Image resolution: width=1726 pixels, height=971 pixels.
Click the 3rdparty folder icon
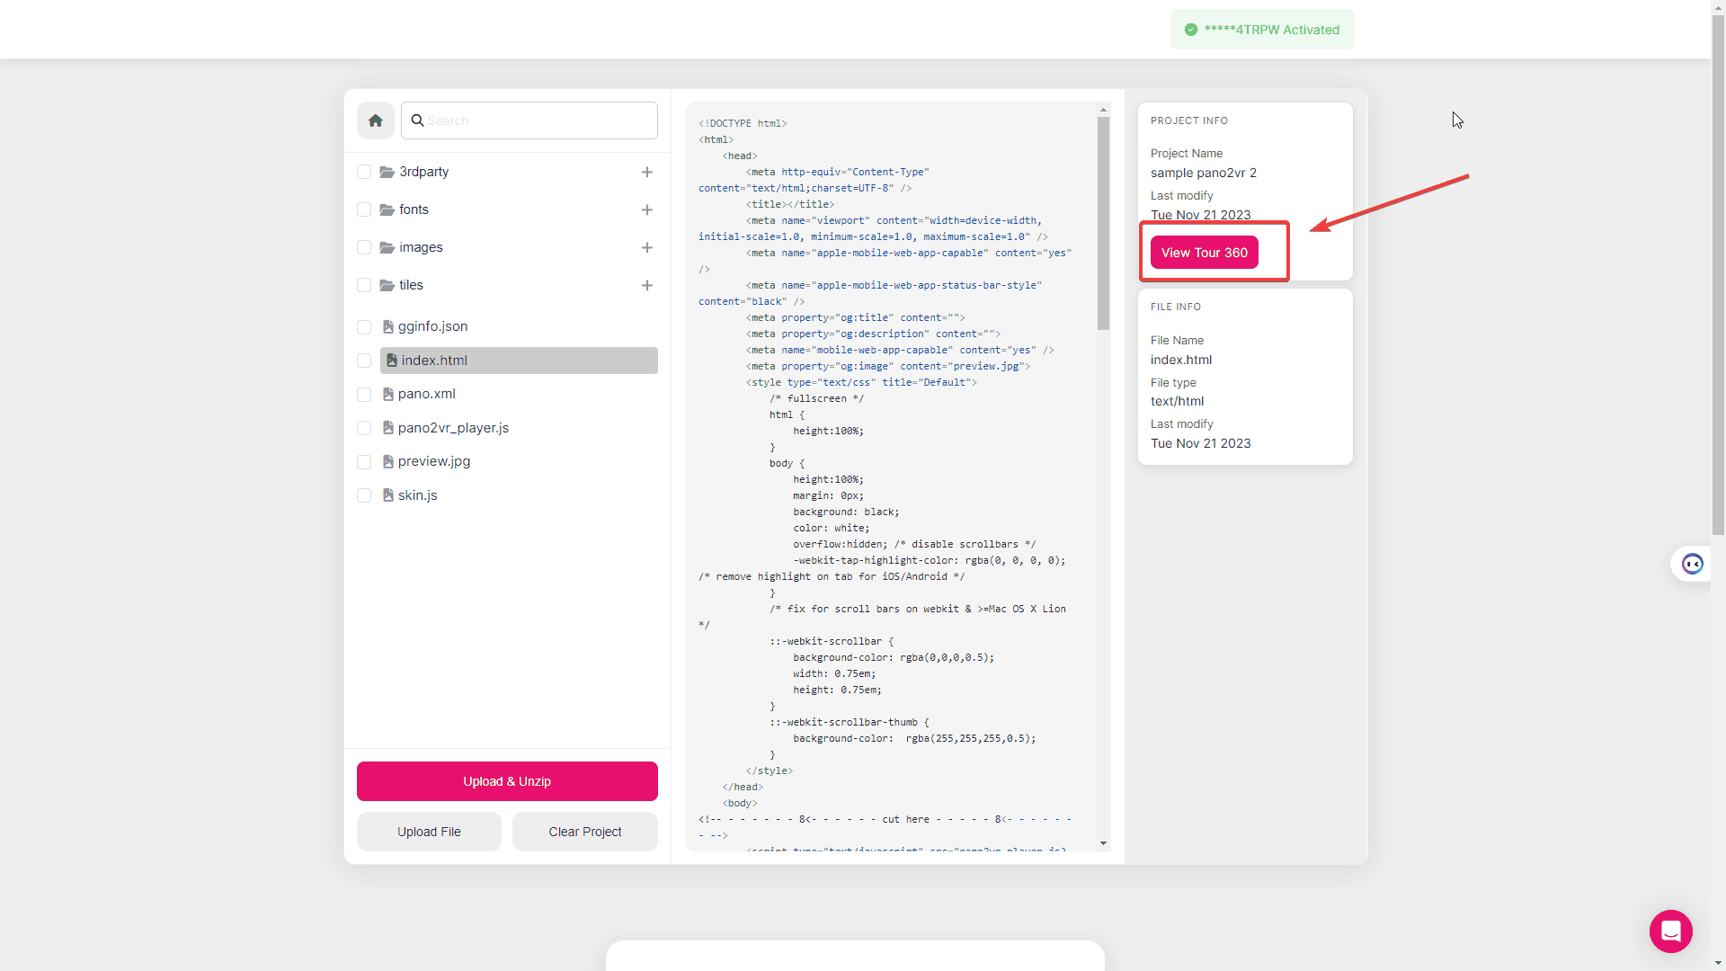387,172
